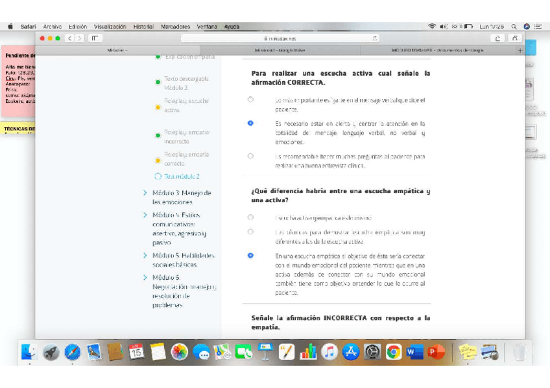Open Google Chrome from the dock
The width and height of the screenshot is (550, 388).
(x=394, y=352)
